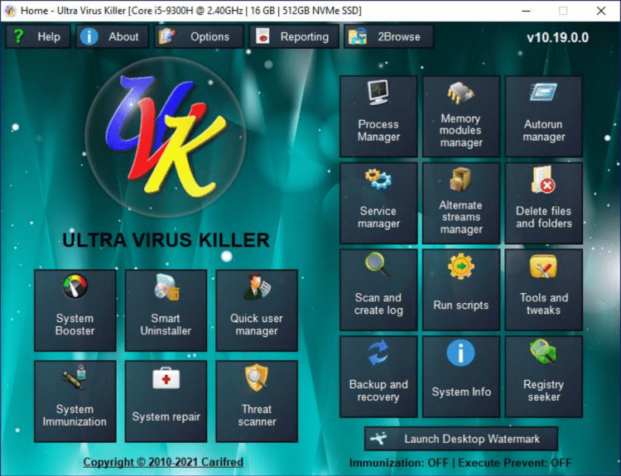Viewport: 621px width, 476px height.
Task: Open Memory modules manager
Action: 461,117
